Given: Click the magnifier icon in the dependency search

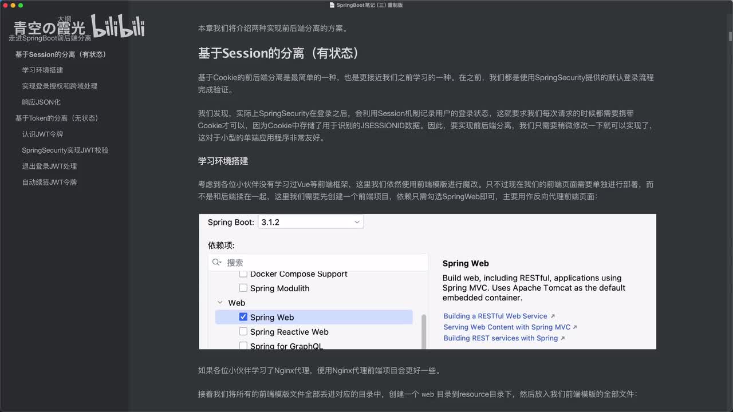Looking at the screenshot, I should click(216, 263).
